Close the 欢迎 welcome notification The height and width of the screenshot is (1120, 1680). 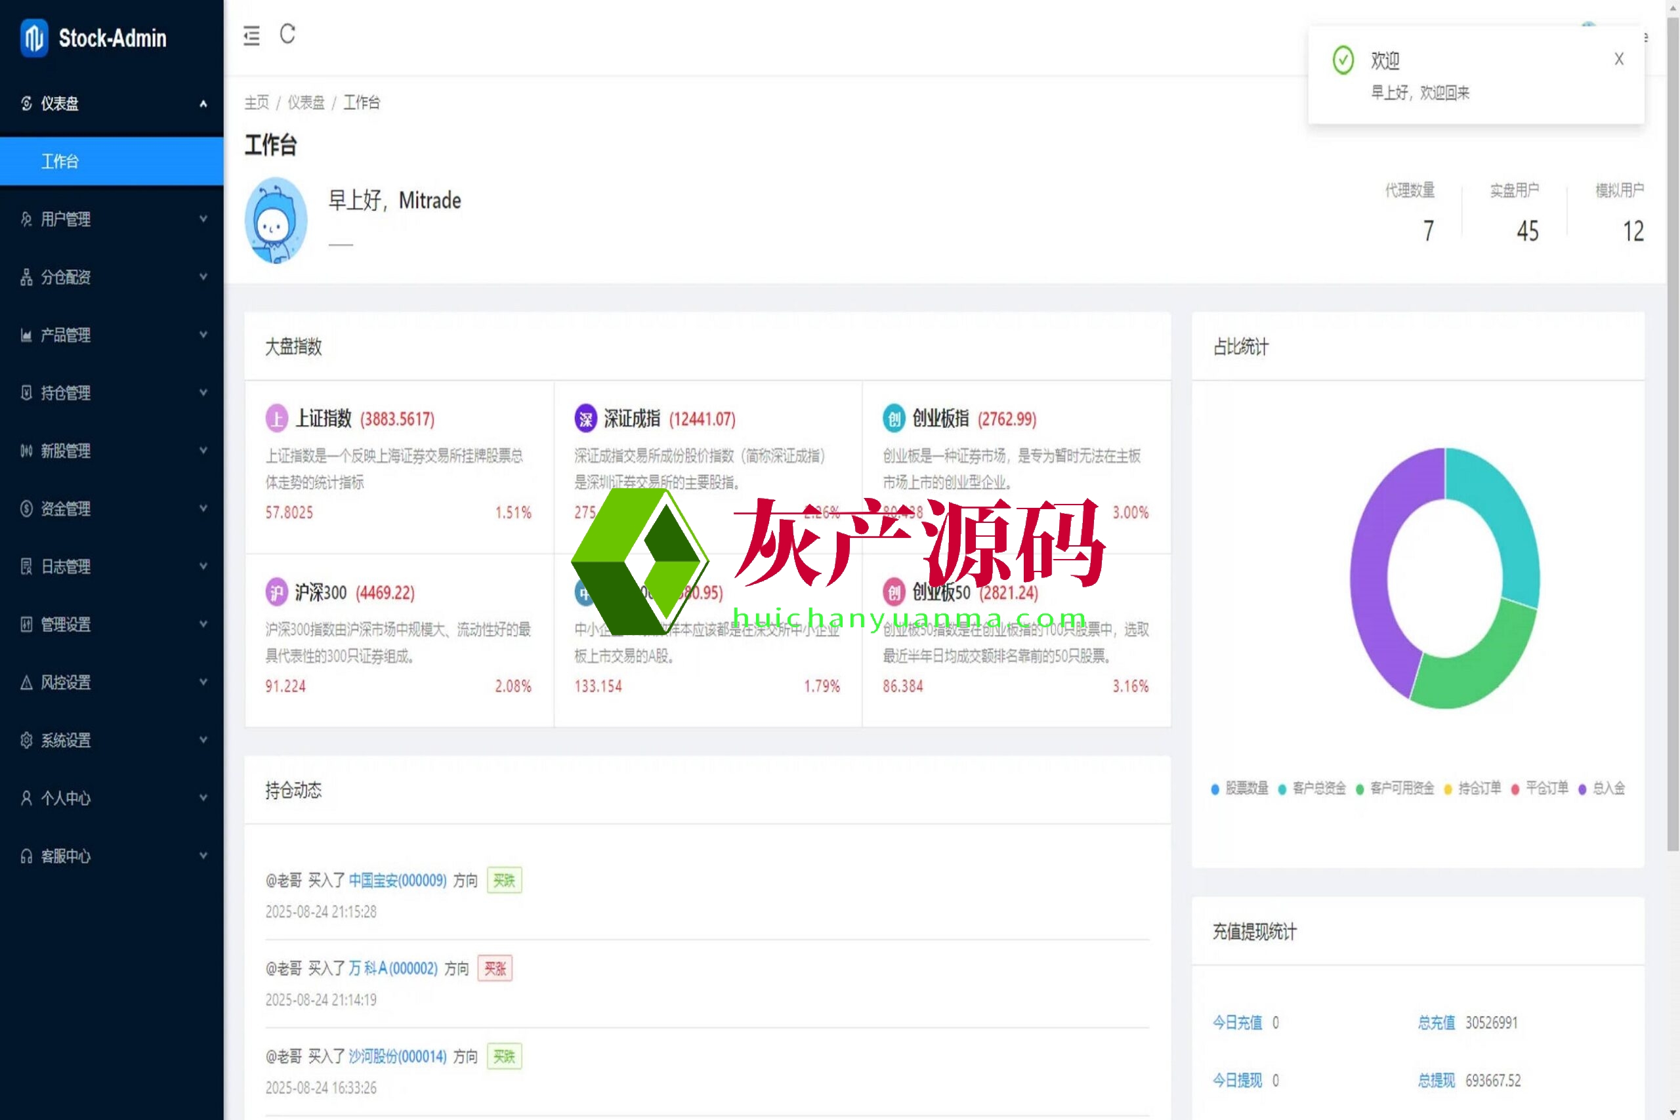point(1618,59)
